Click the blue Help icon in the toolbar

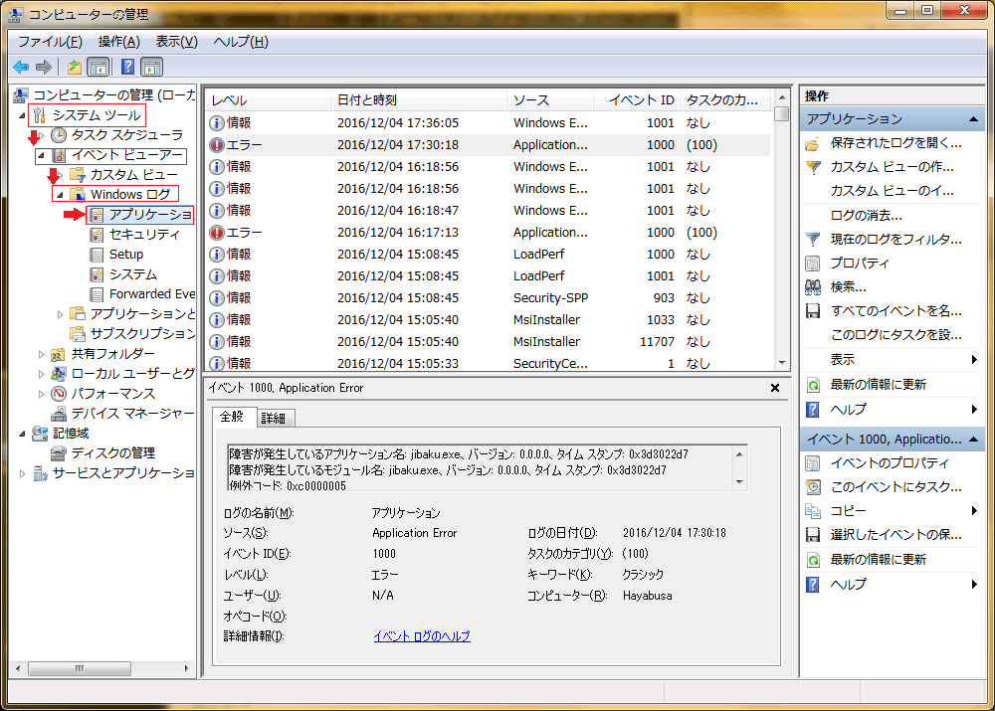tap(127, 67)
